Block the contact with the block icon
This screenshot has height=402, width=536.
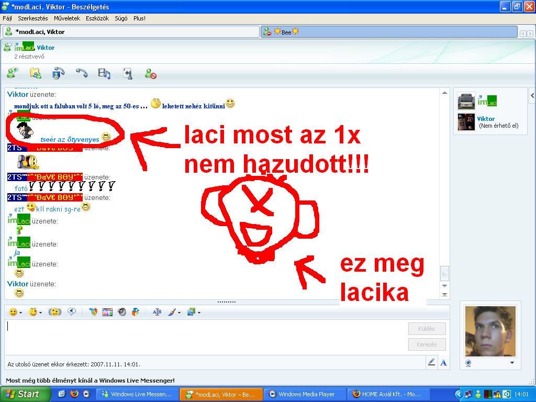[x=151, y=74]
